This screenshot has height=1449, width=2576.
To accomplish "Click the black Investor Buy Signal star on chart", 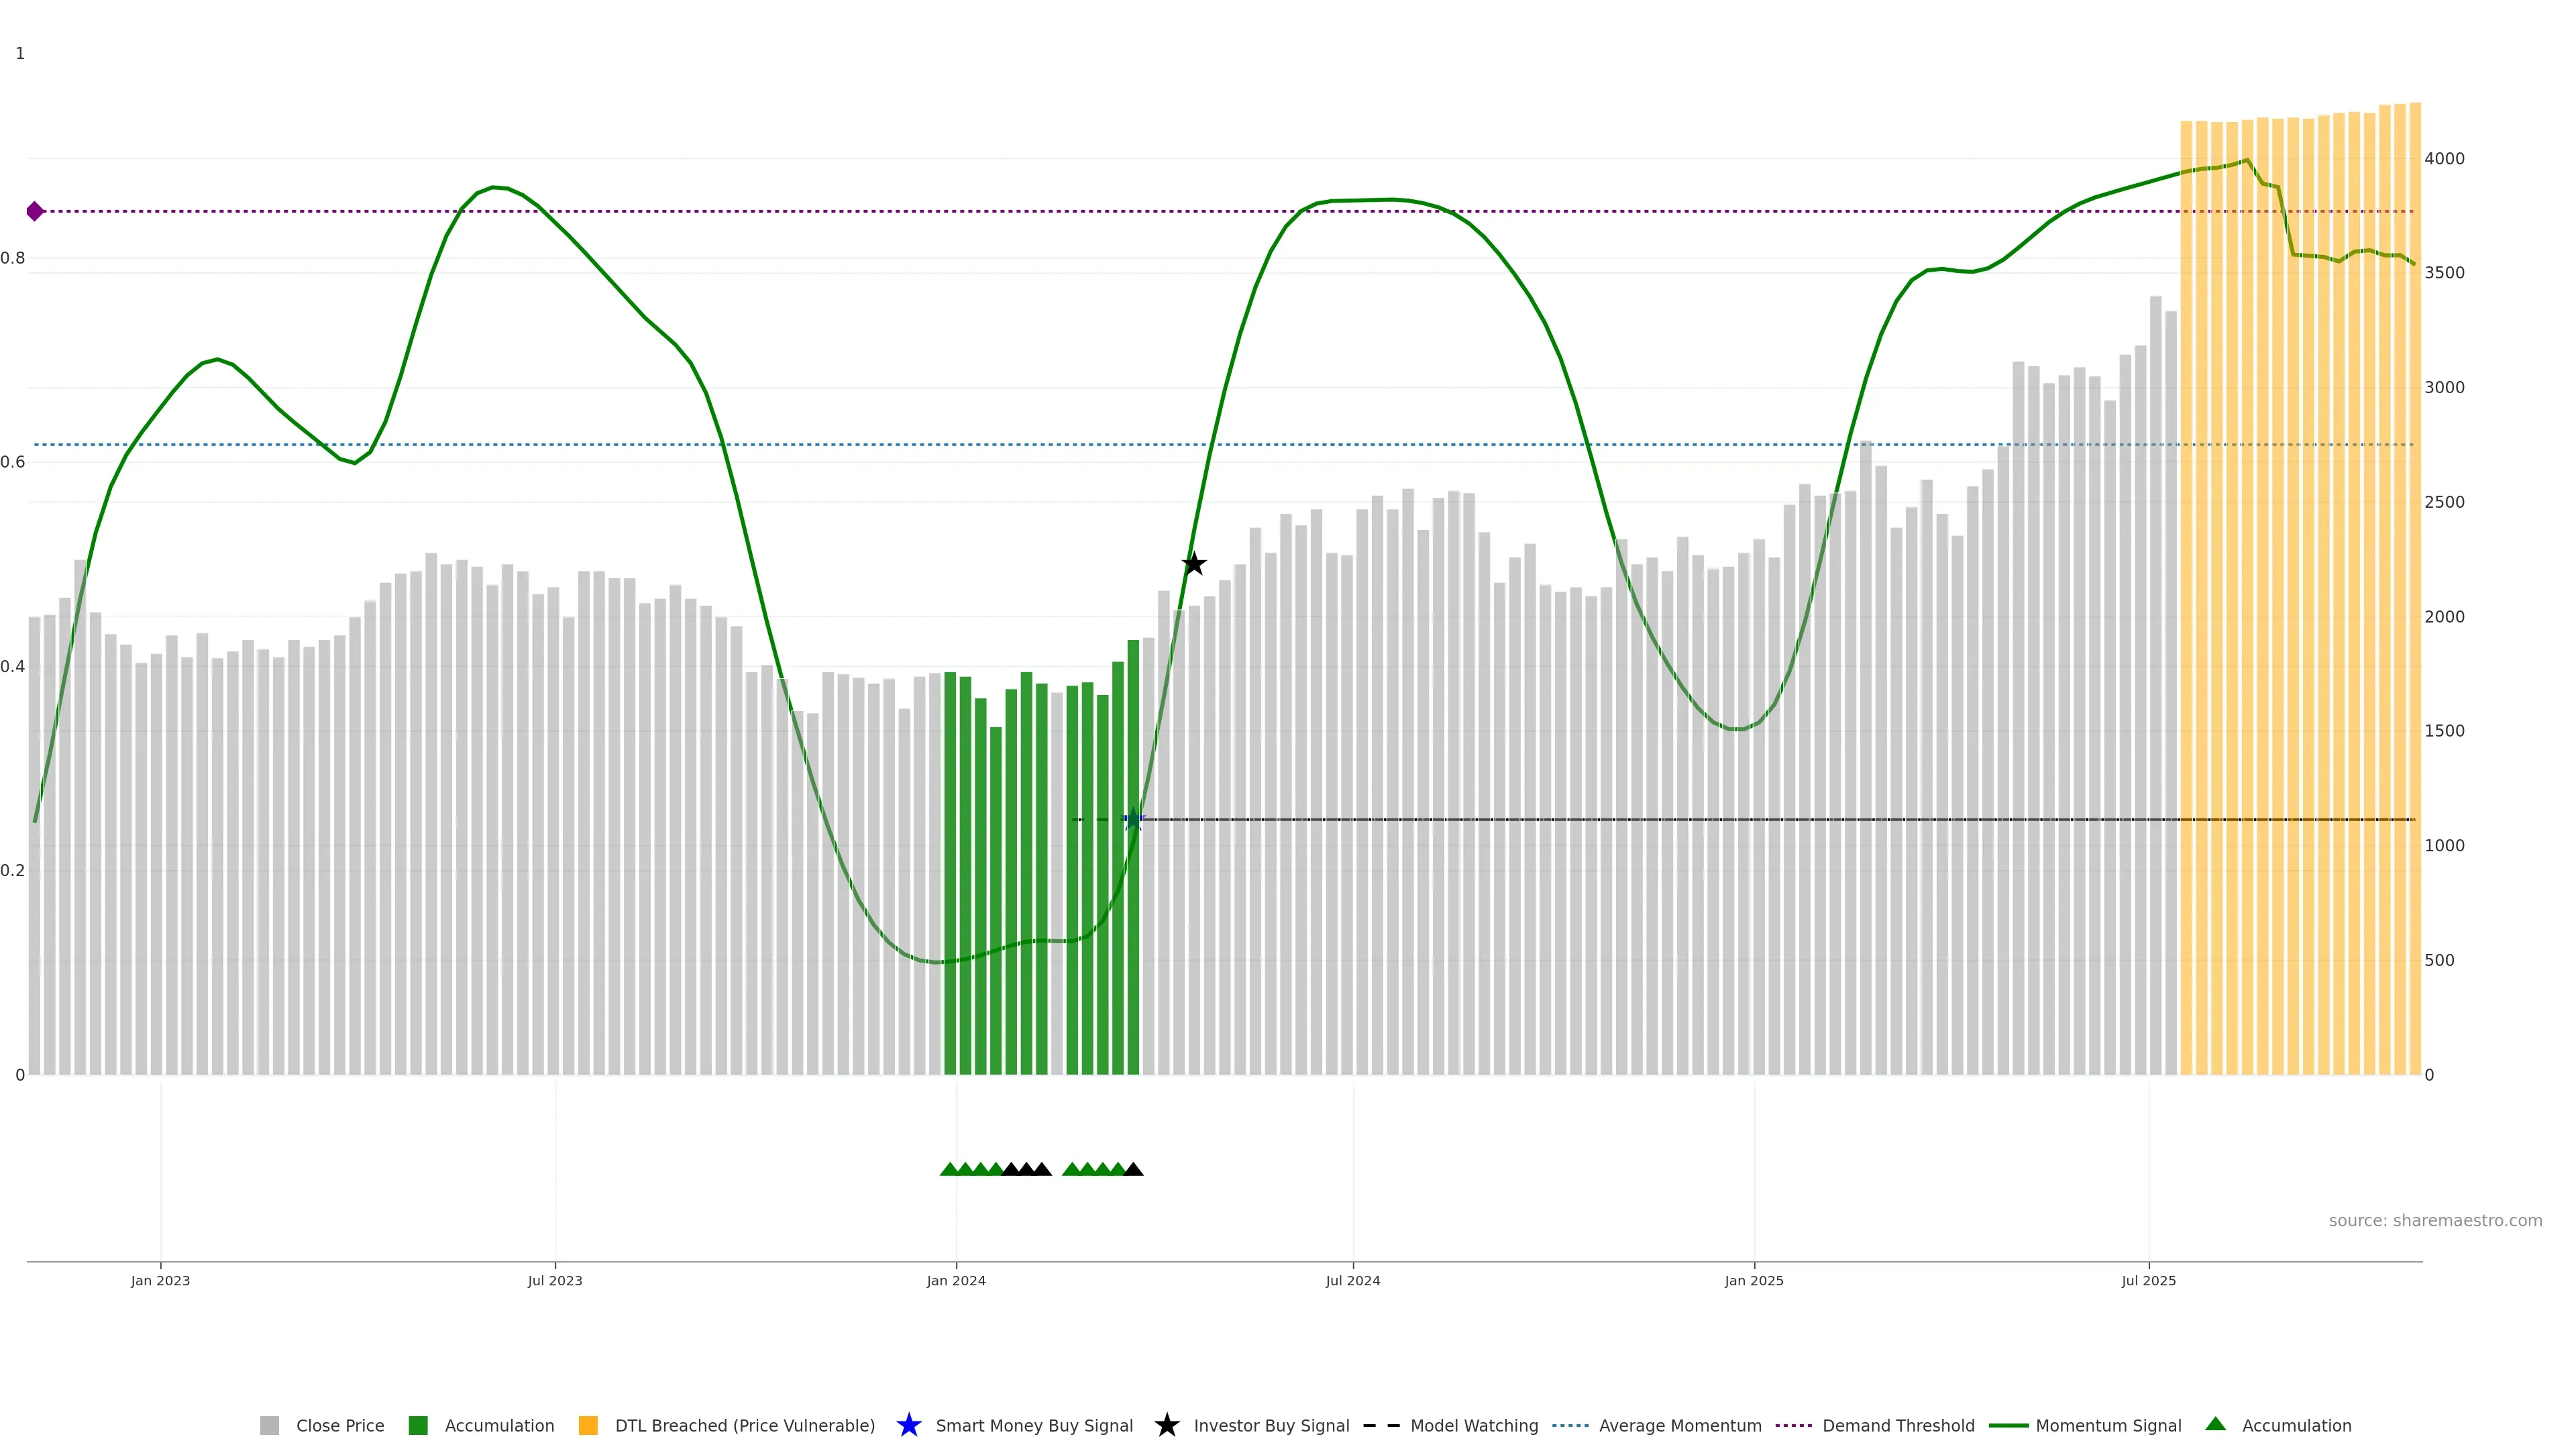I will pos(1193,564).
